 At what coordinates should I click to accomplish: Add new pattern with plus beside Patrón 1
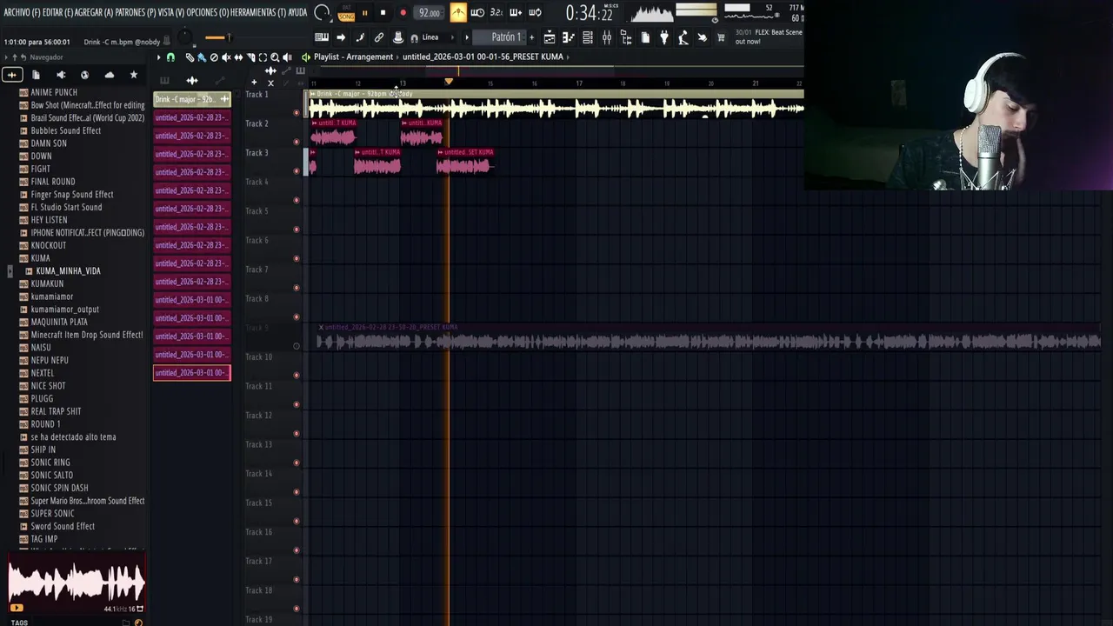pyautogui.click(x=531, y=37)
